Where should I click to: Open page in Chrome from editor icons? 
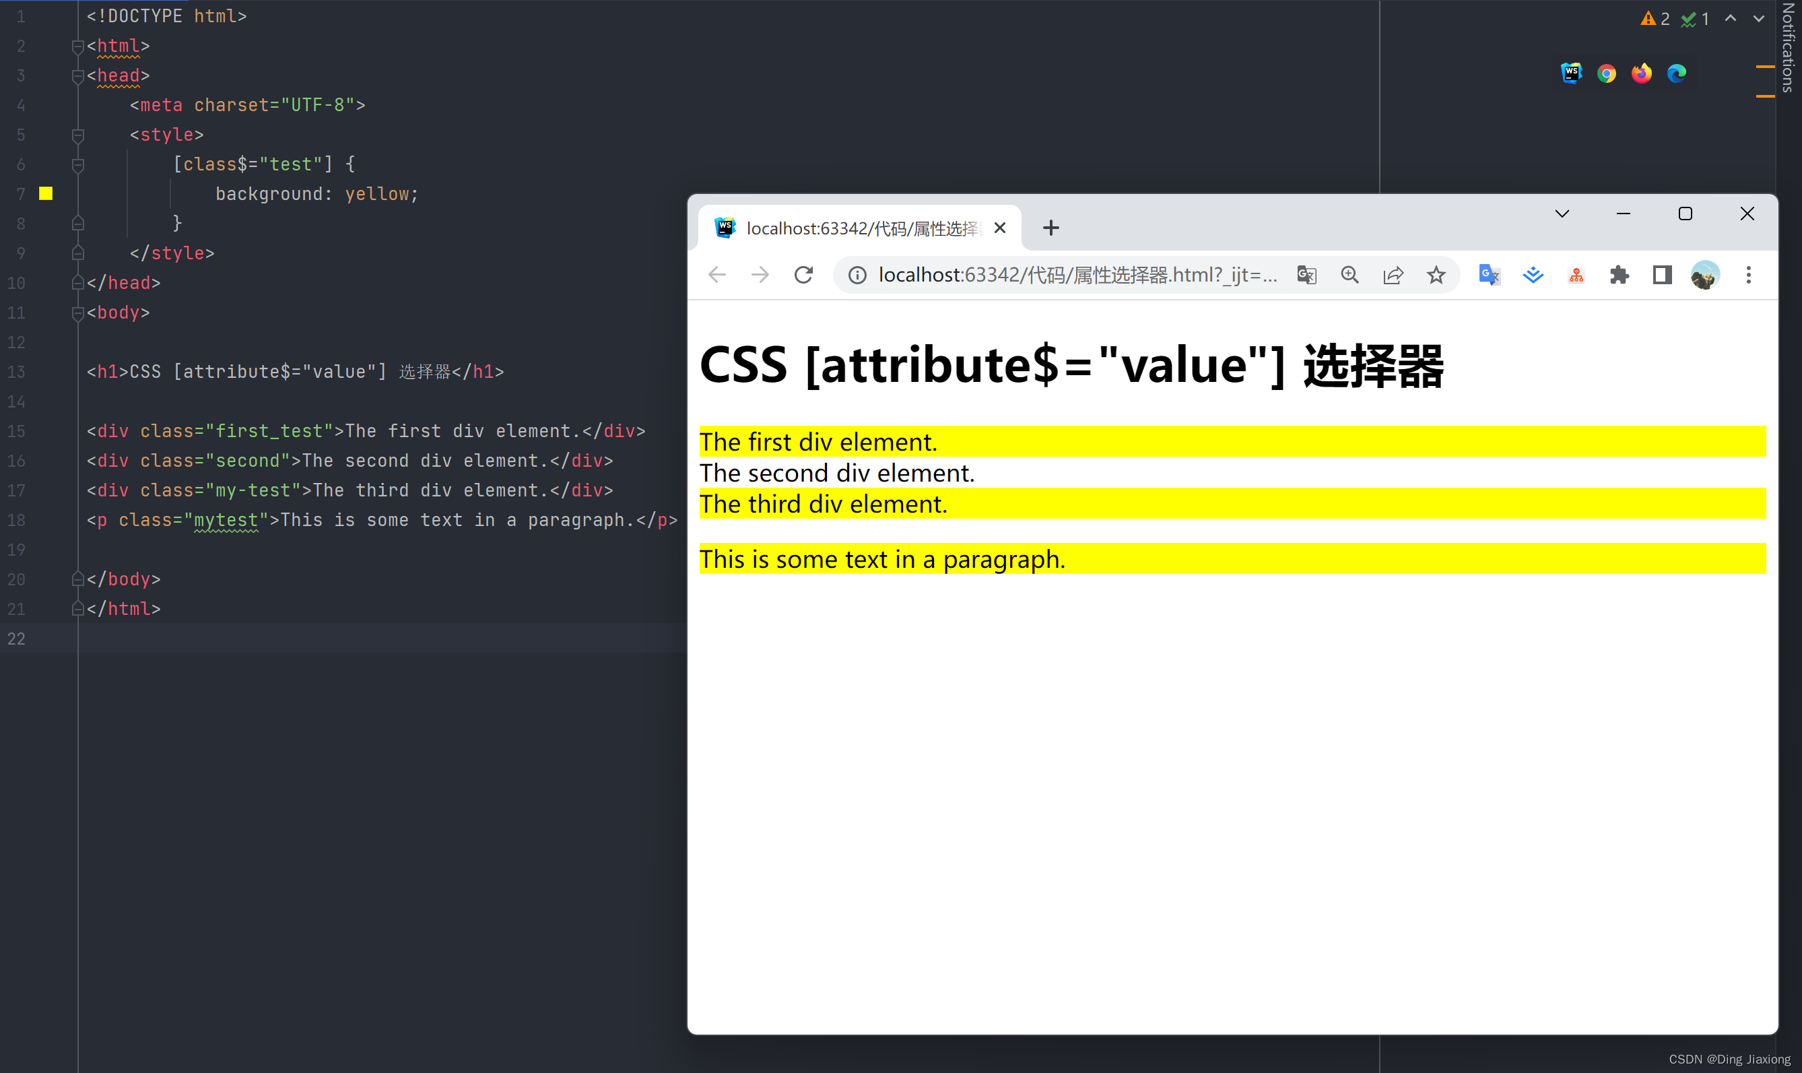point(1606,73)
